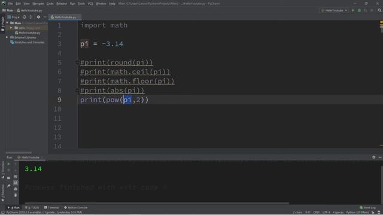Click on 'pi = -3.14' code line
The width and height of the screenshot is (383, 215).
(x=102, y=44)
